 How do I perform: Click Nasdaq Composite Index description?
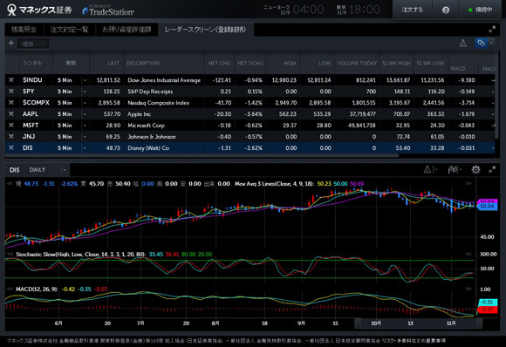[x=159, y=103]
